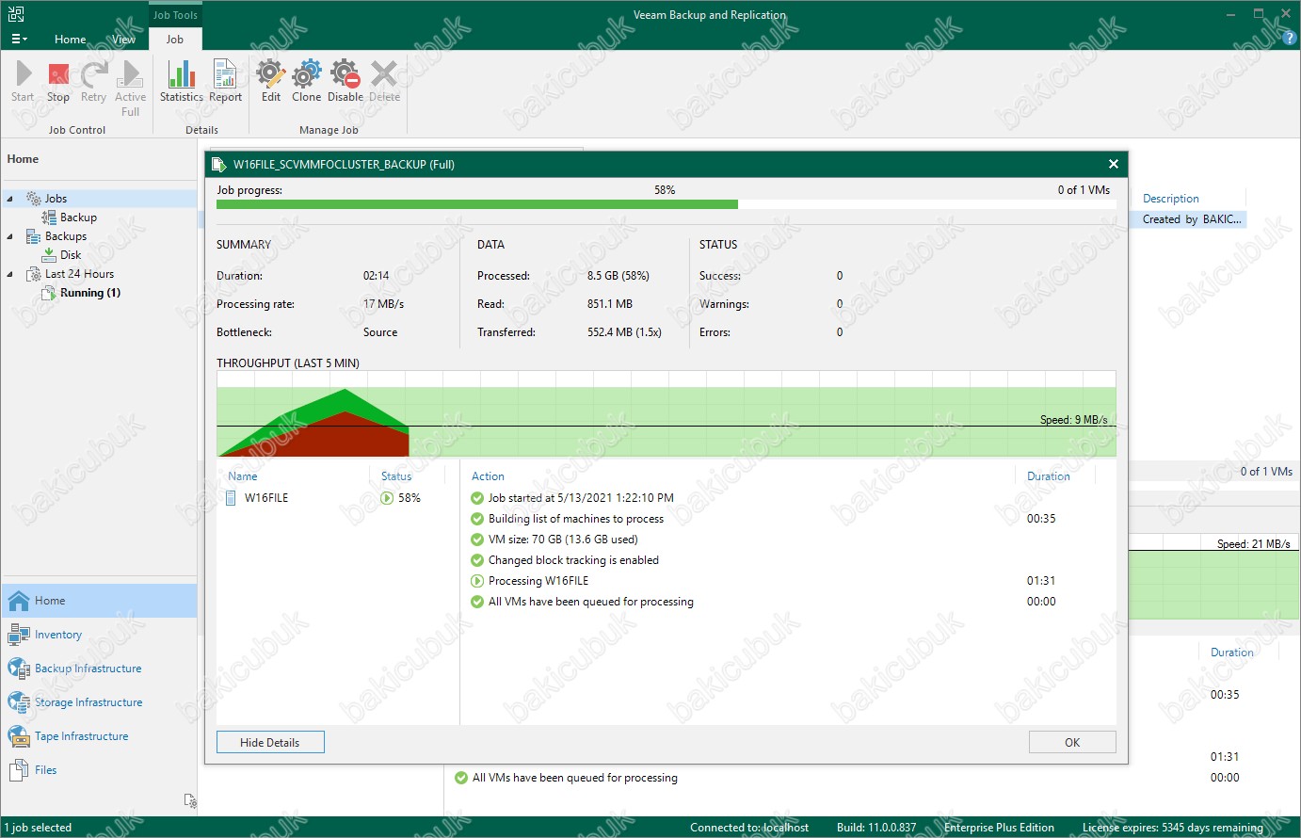Click the throughput graph
The width and height of the screenshot is (1301, 838).
(666, 413)
